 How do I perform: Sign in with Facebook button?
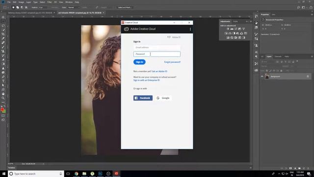143,98
